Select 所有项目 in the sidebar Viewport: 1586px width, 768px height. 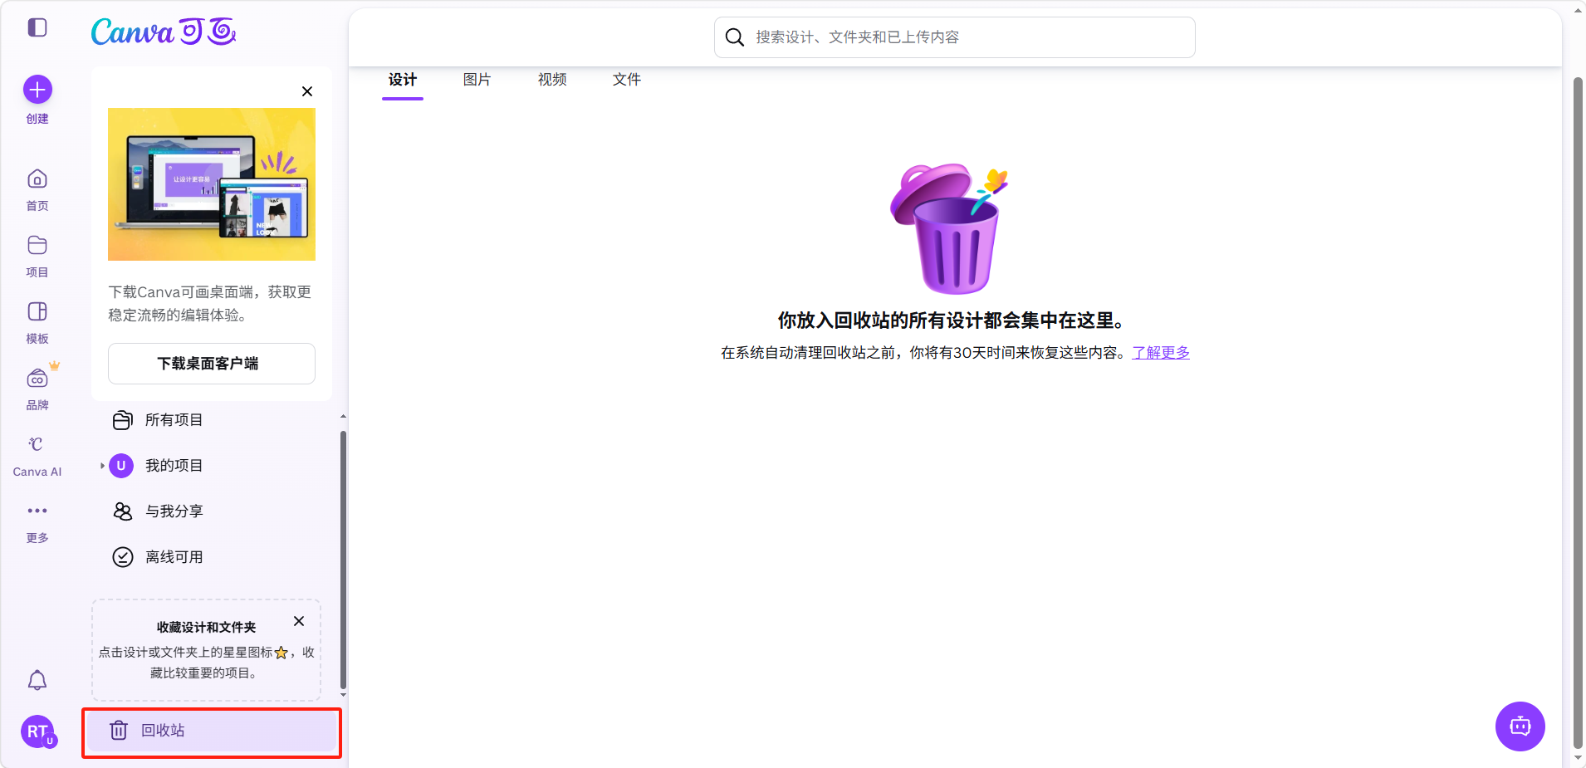coord(174,420)
